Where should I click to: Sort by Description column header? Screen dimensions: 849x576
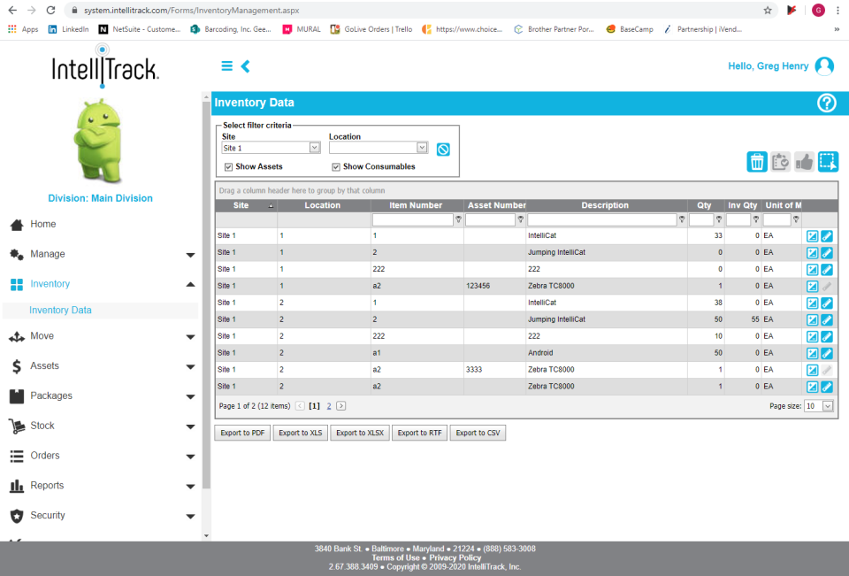pyautogui.click(x=605, y=205)
